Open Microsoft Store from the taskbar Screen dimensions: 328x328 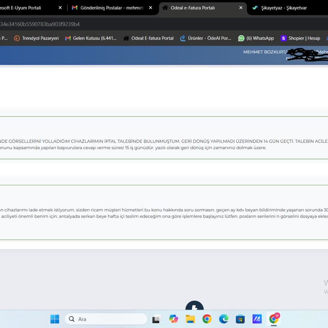tap(240, 319)
